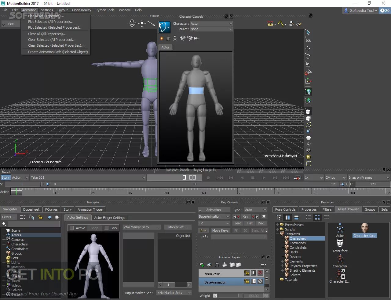Screen dimensions: 391x300
Task: Click the Zero button
Action: click(238, 223)
